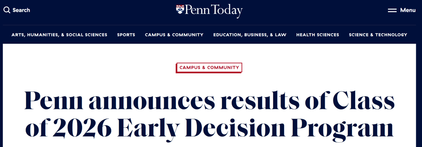Go to the Sports section
Screen dimensions: 422x147
[x=126, y=35]
